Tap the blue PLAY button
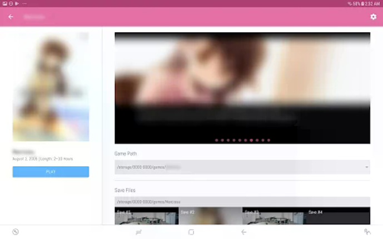 51,172
